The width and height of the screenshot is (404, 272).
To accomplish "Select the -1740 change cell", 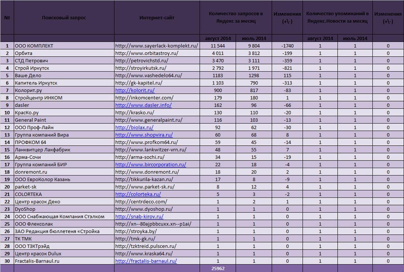I will pos(287,46).
